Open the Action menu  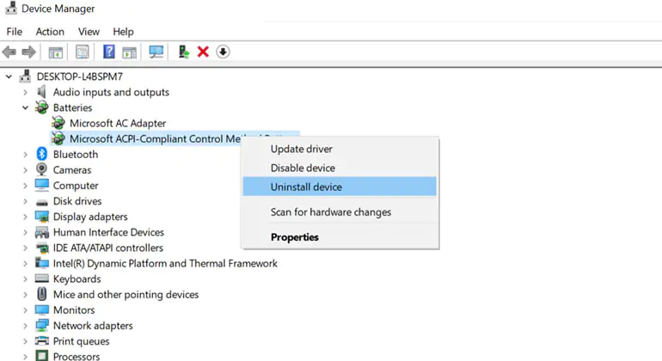click(x=50, y=32)
